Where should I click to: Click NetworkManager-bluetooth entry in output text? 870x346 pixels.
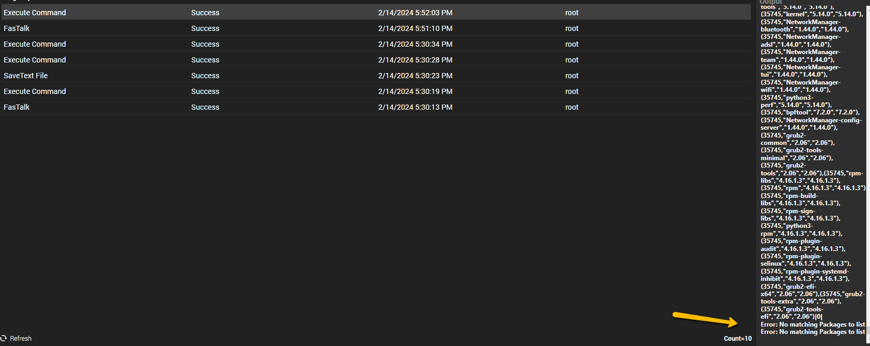tap(804, 26)
